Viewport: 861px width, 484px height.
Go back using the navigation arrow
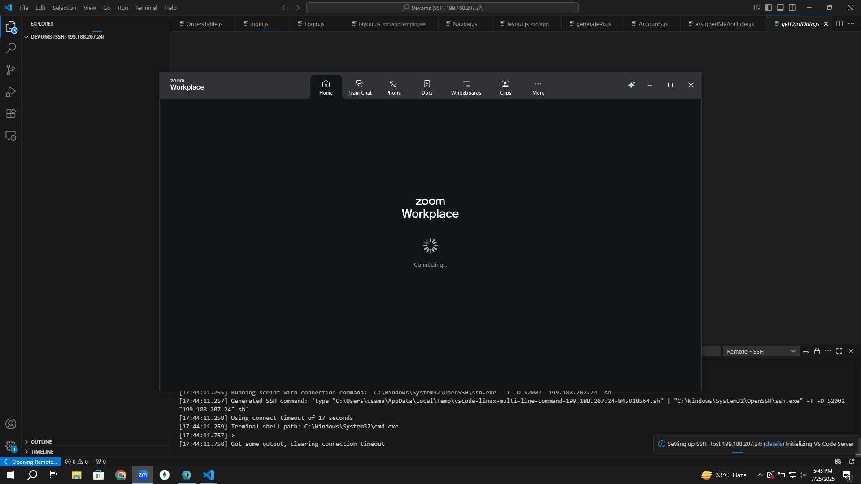pyautogui.click(x=285, y=8)
